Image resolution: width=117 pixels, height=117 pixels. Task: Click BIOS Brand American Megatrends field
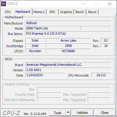pos(68,65)
